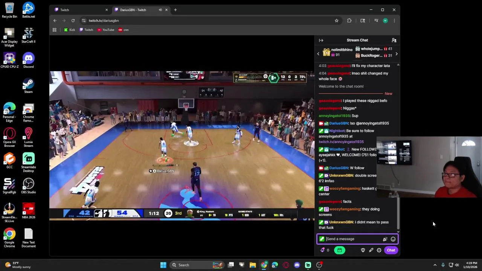Click the live basketball stream video

pyautogui.click(x=182, y=146)
